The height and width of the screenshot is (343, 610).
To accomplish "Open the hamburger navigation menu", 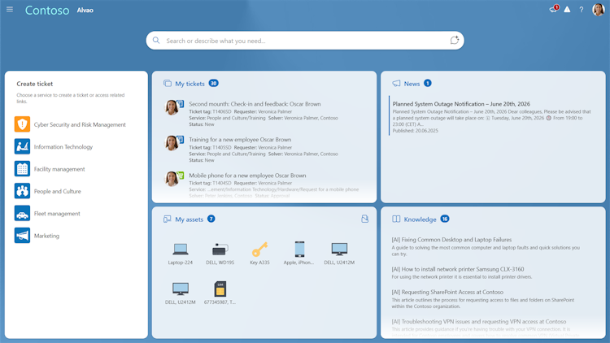I will [x=10, y=9].
